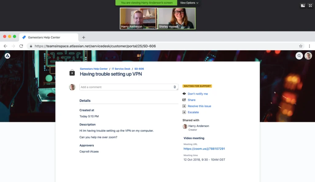Go to IT Service Desk breadcrumb
Screen dimensions: 315x182
tap(121, 69)
